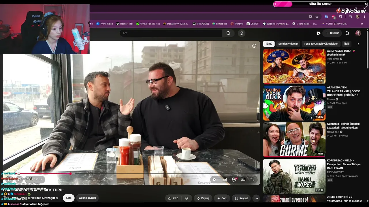Start voice search with the microphone icon

(242, 33)
